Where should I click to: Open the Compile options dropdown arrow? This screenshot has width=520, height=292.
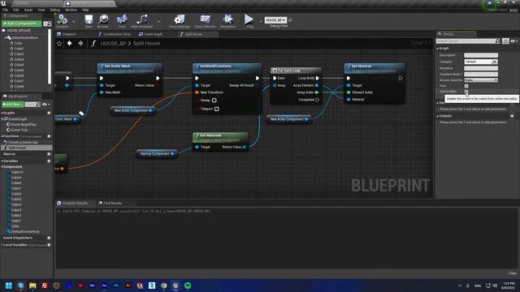coord(74,22)
